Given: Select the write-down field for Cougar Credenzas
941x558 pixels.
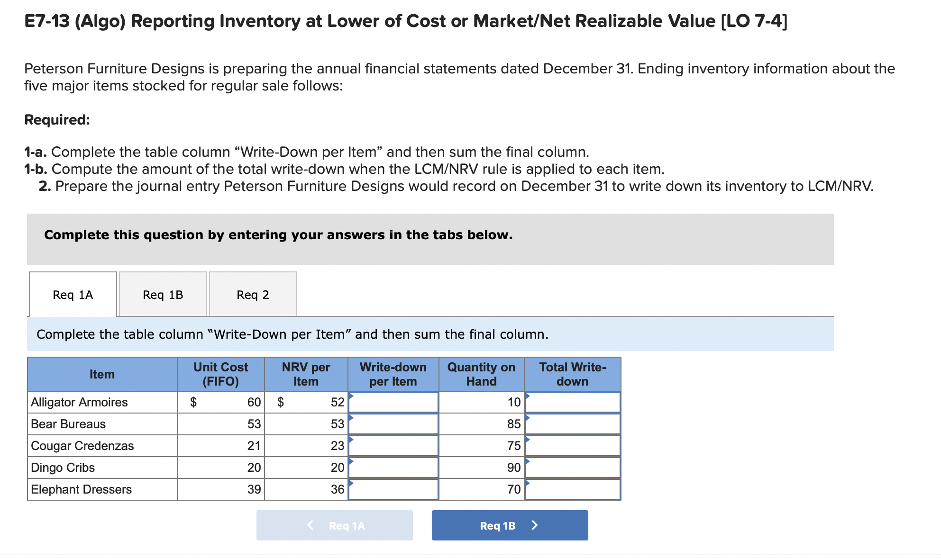Looking at the screenshot, I should coord(393,446).
